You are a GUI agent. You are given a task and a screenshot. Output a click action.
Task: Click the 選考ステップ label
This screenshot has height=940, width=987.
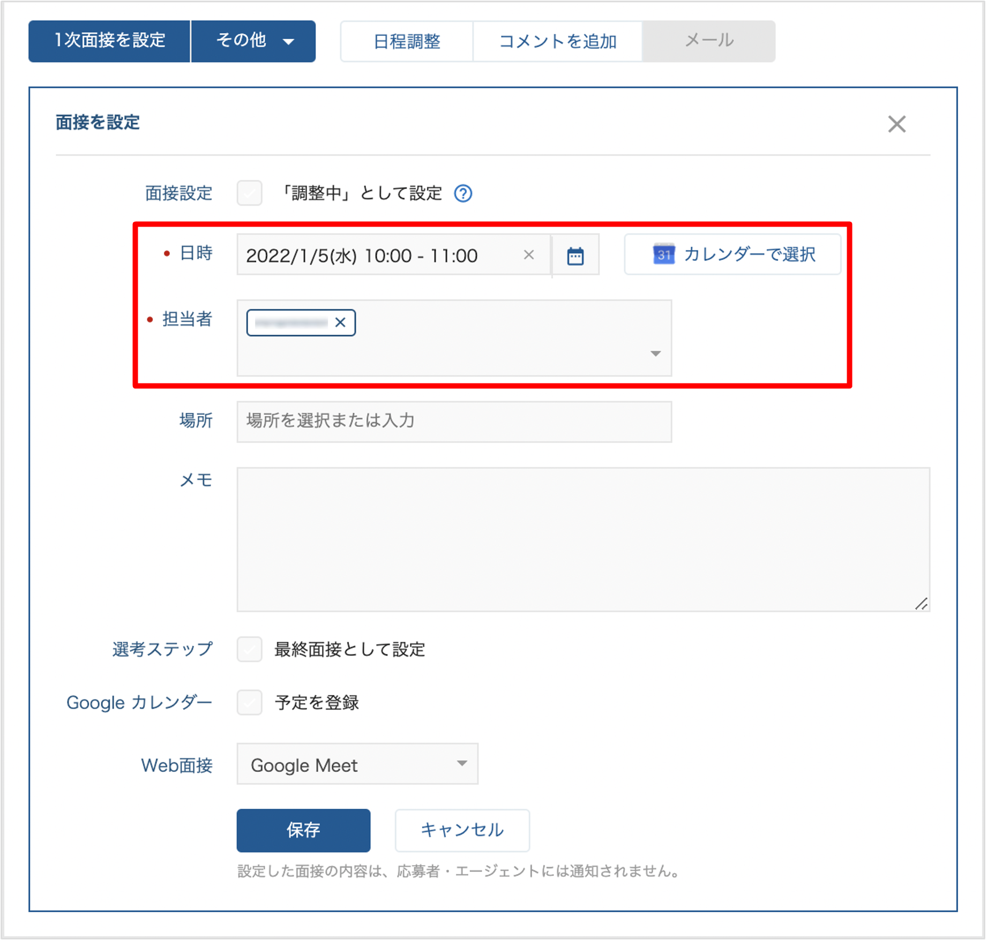pos(162,649)
